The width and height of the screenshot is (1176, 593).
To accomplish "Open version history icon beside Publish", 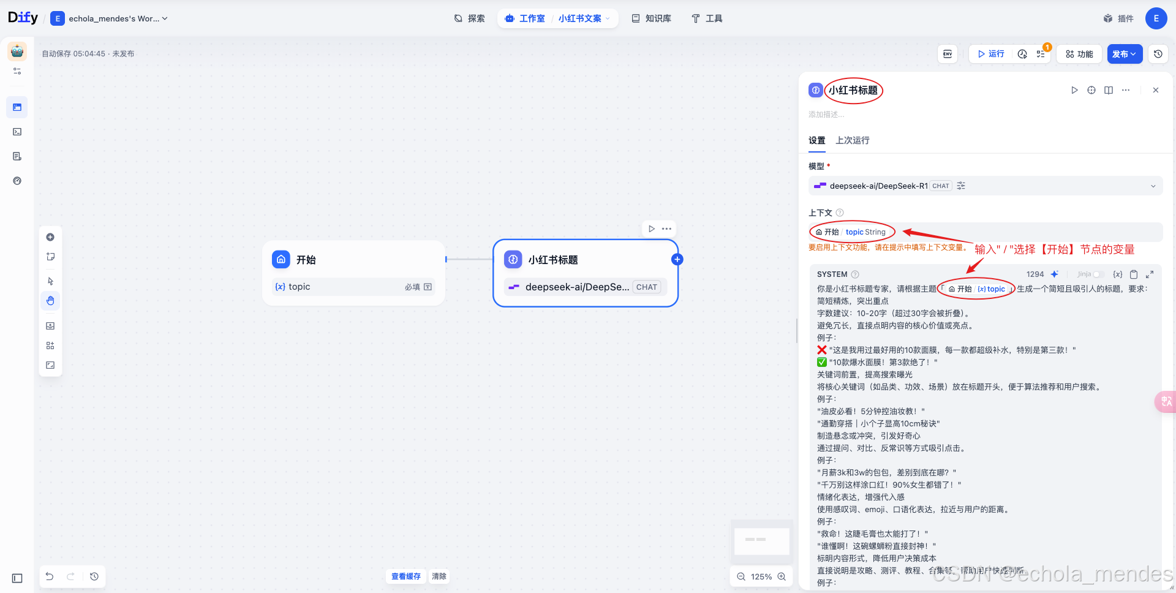I will [x=1158, y=54].
